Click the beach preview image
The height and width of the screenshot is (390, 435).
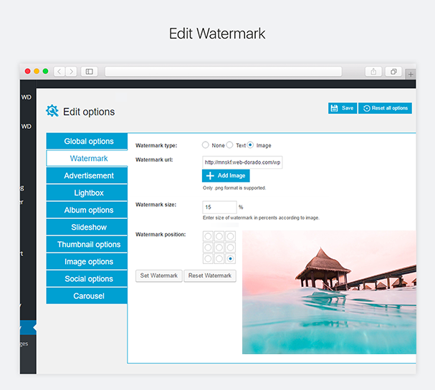click(329, 292)
